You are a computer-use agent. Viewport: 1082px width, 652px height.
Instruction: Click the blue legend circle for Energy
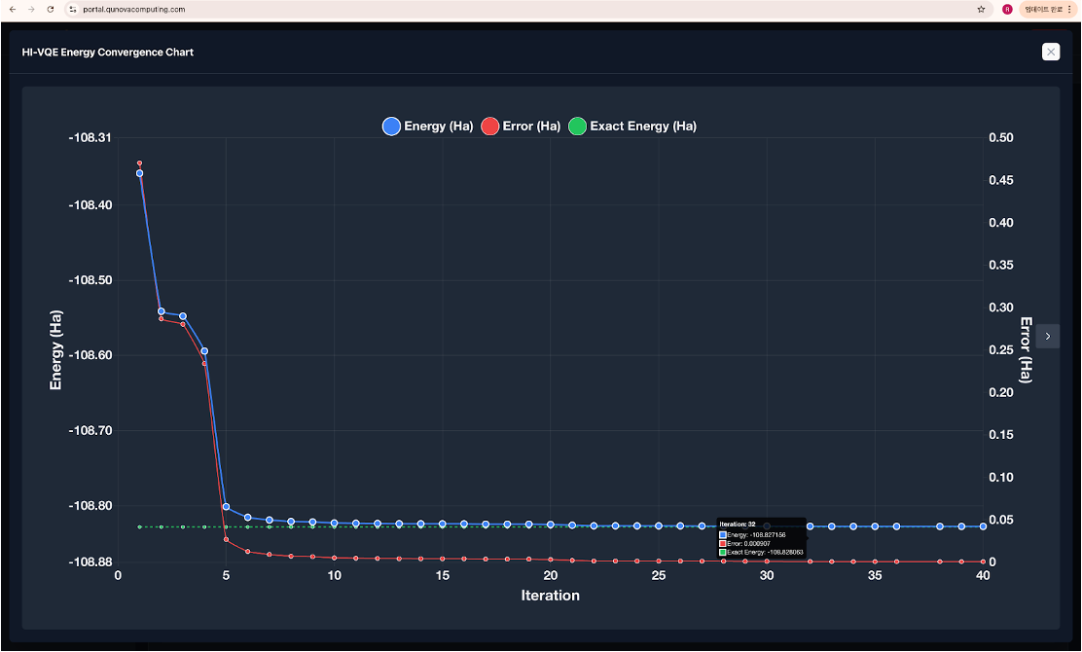coord(392,127)
